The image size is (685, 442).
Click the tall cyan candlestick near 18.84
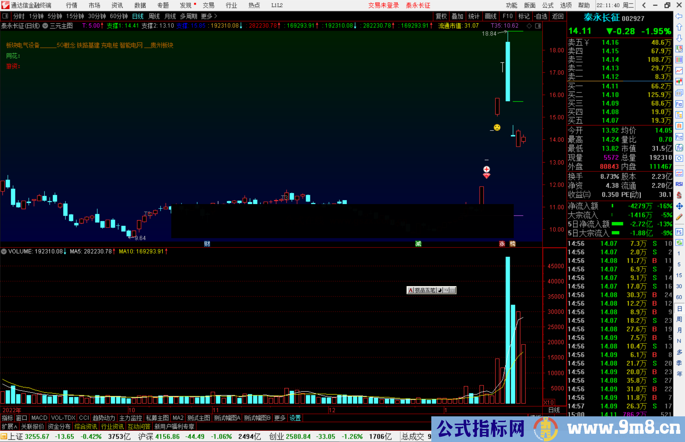(x=508, y=71)
